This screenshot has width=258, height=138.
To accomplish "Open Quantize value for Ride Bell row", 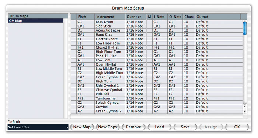I will coord(136,94).
